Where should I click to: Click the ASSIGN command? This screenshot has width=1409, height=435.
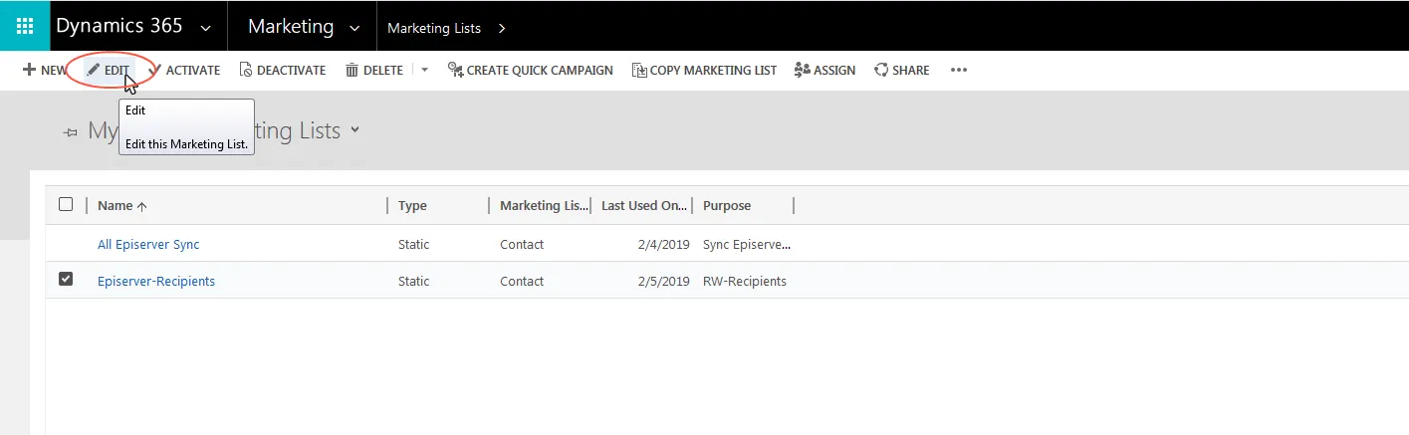coord(824,70)
